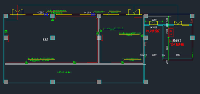Click the 配电房 room label
The width and height of the screenshot is (200, 94).
tap(45, 39)
